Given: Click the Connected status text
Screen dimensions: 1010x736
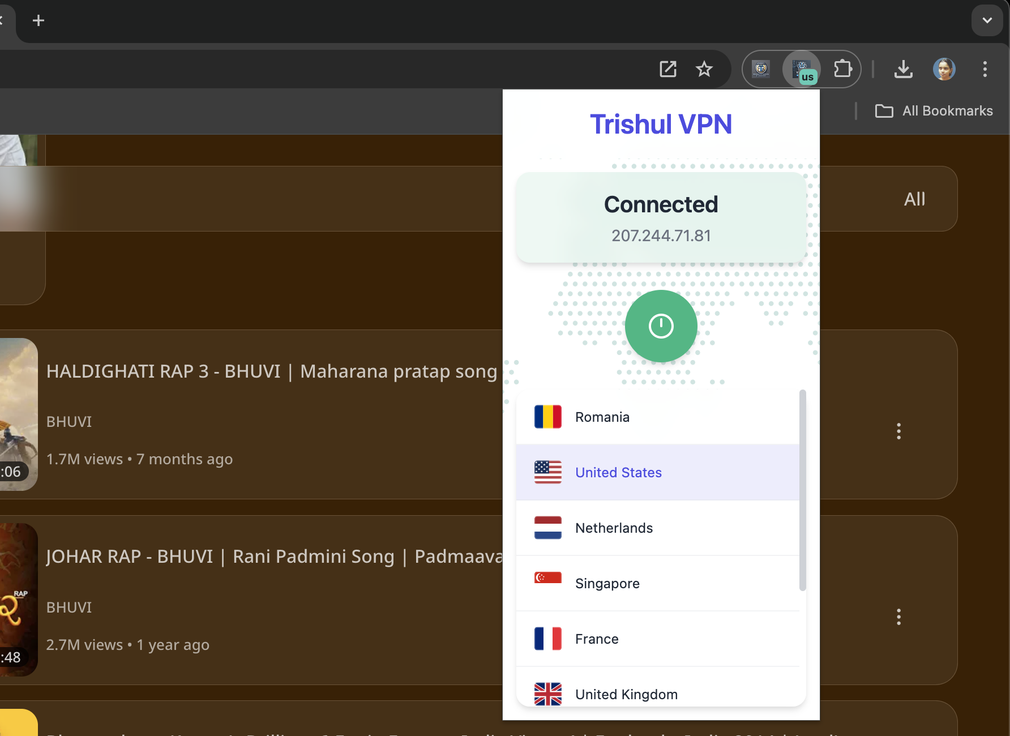Looking at the screenshot, I should click(x=661, y=204).
